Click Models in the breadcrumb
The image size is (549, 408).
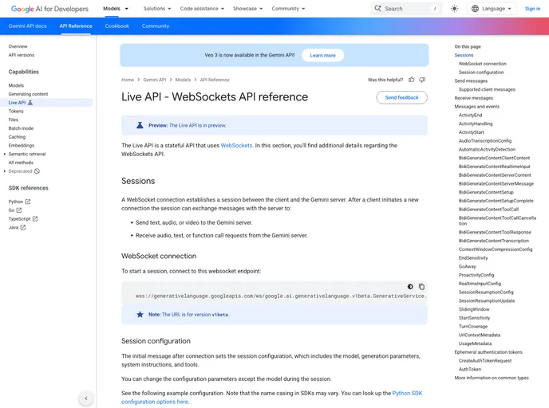tap(183, 80)
